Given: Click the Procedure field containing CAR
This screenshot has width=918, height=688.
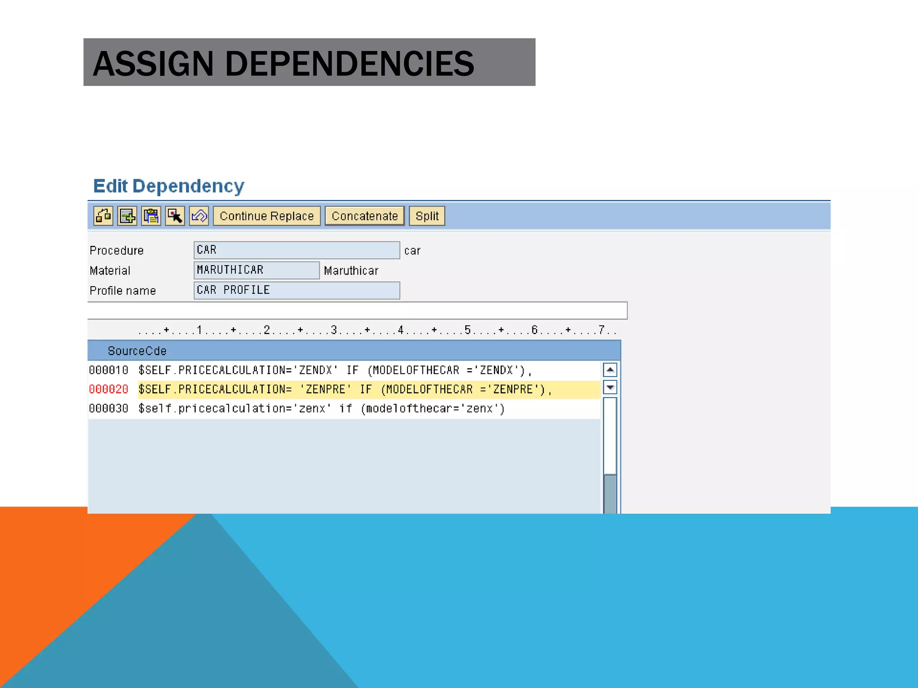Looking at the screenshot, I should tap(297, 250).
